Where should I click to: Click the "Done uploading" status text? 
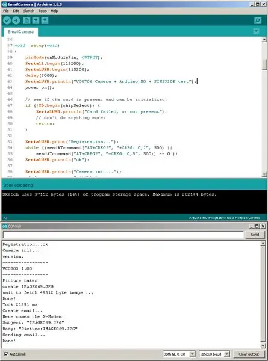18,185
